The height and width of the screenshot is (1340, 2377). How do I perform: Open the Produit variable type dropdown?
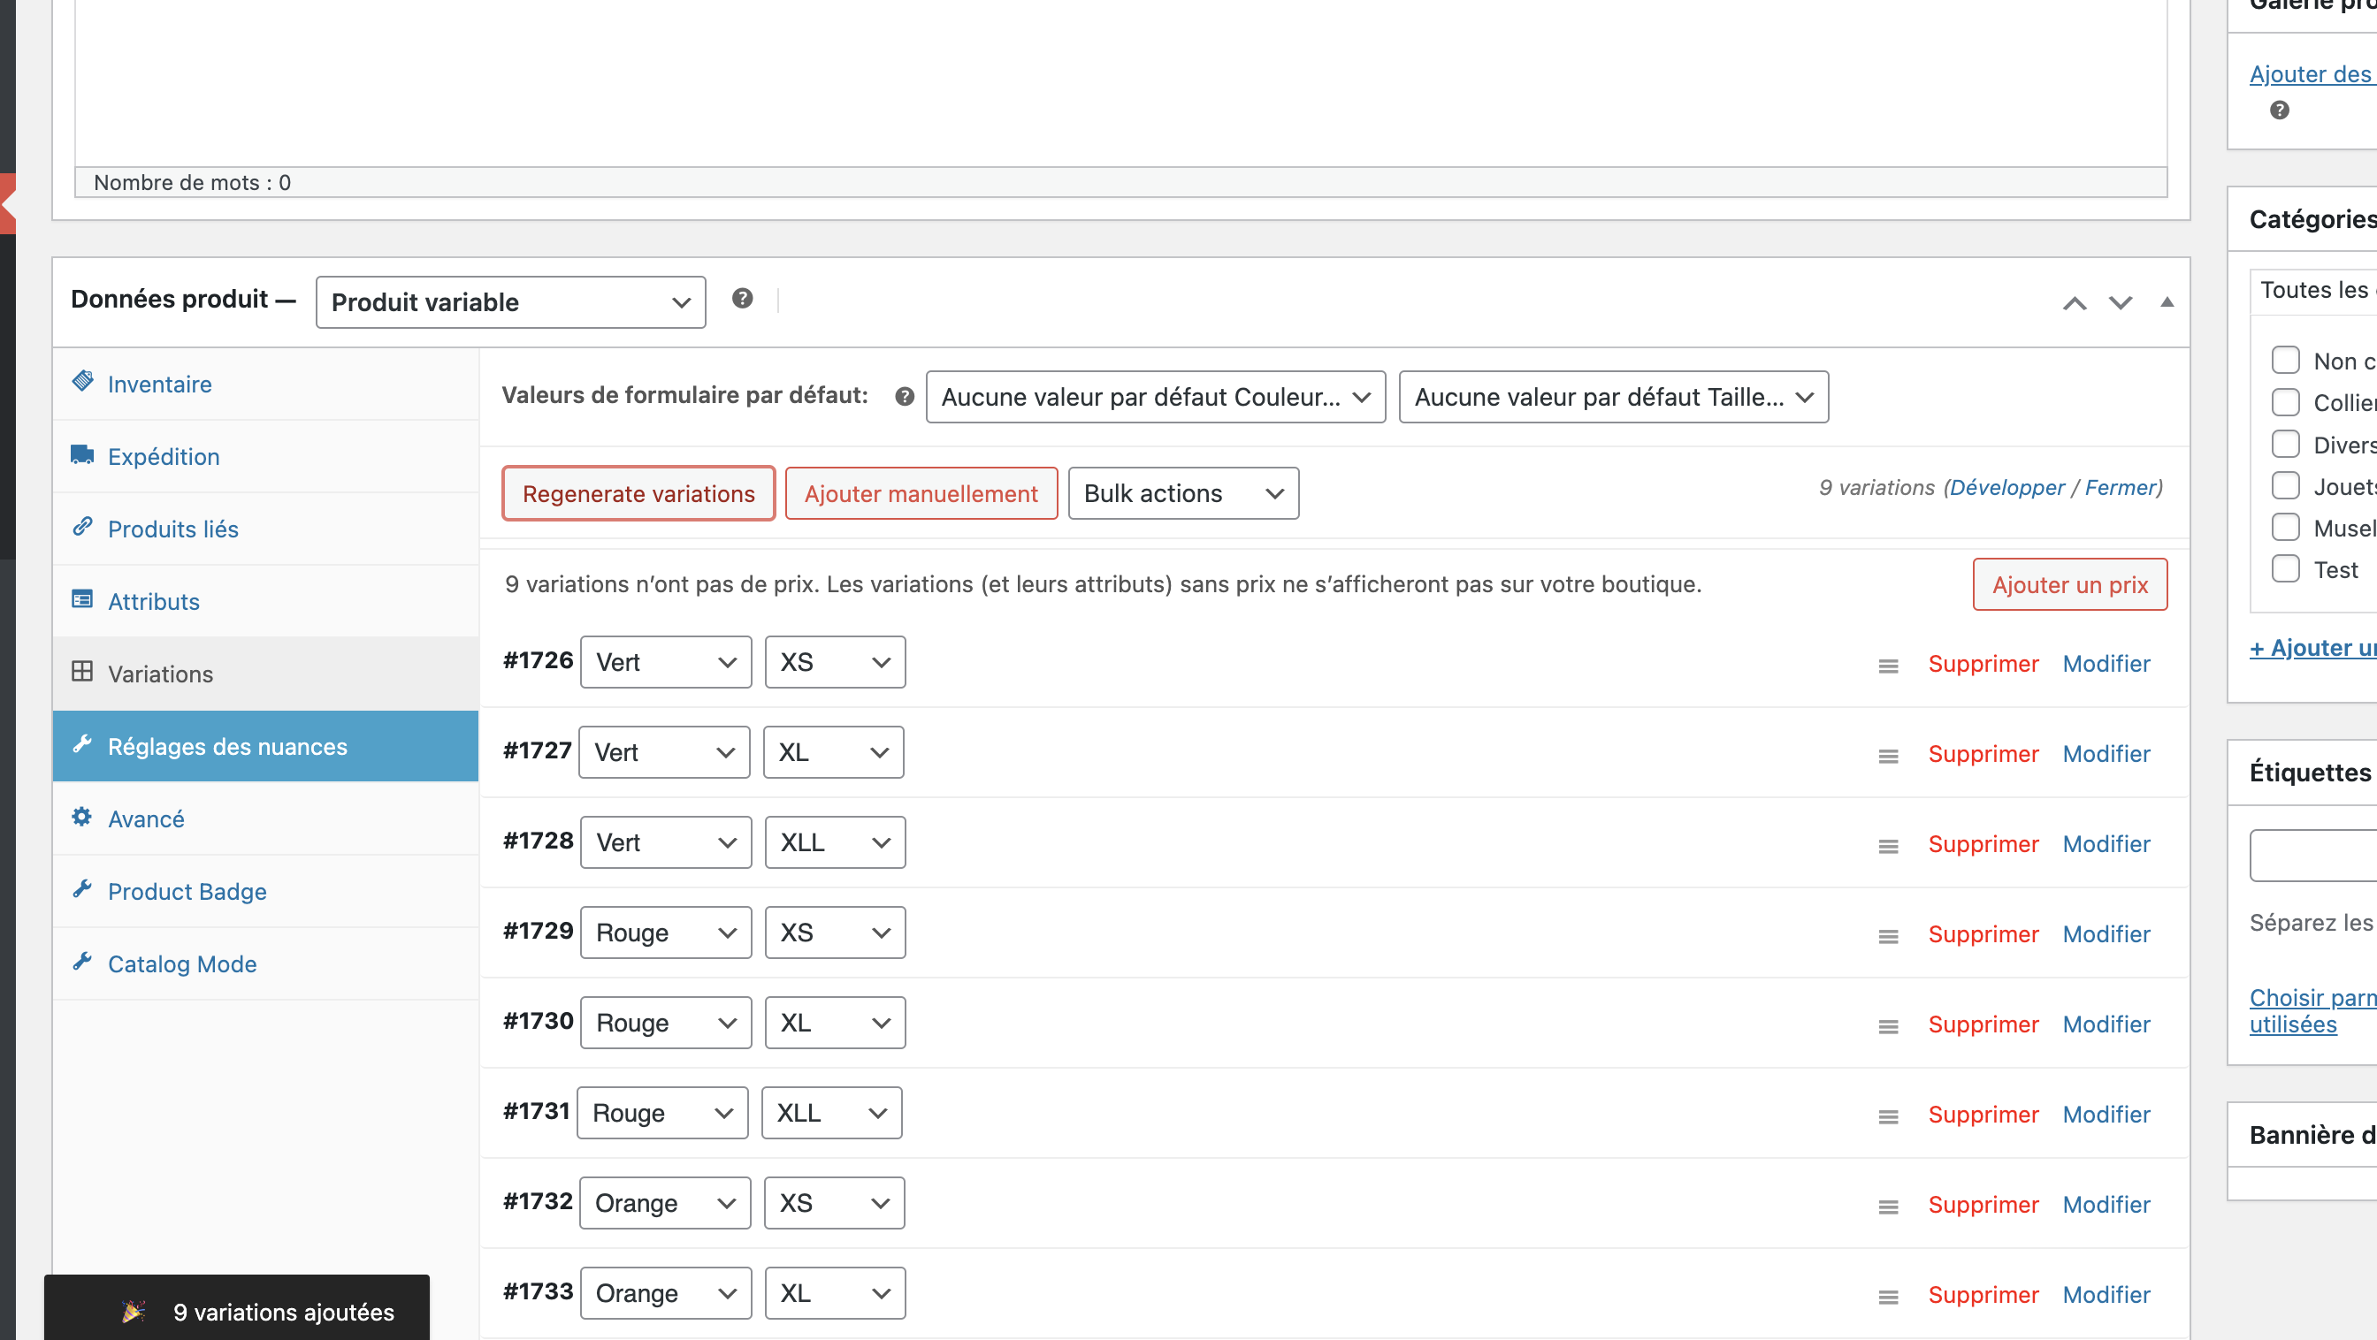510,302
